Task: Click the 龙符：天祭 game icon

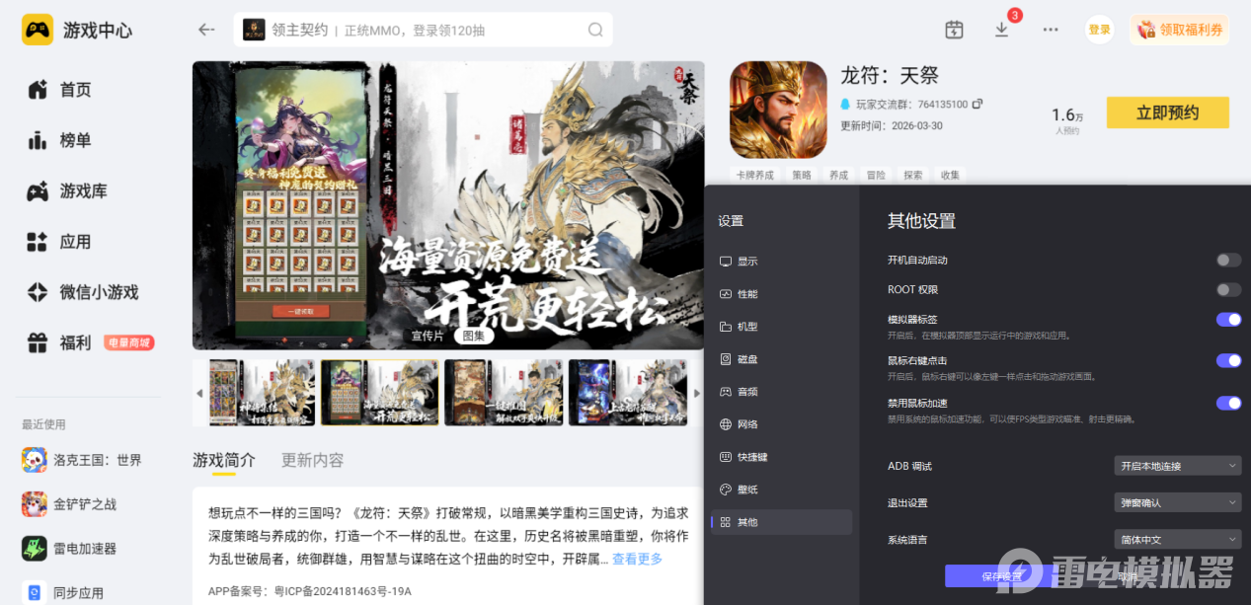Action: coord(778,110)
